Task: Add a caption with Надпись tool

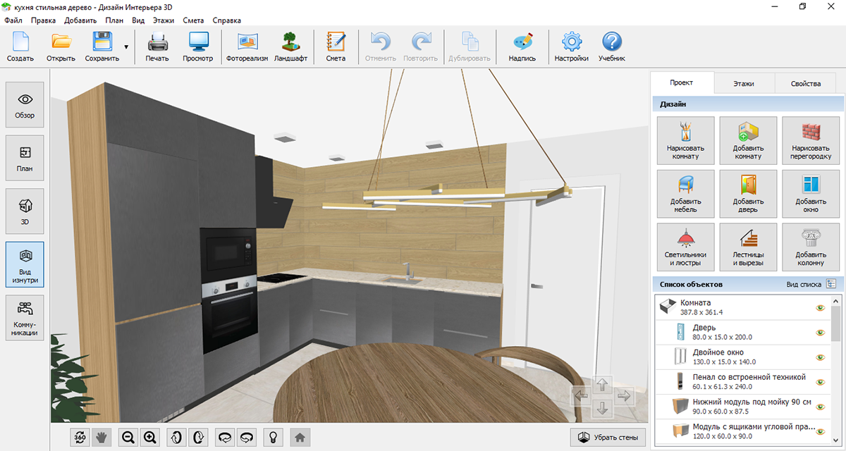Action: (x=522, y=47)
